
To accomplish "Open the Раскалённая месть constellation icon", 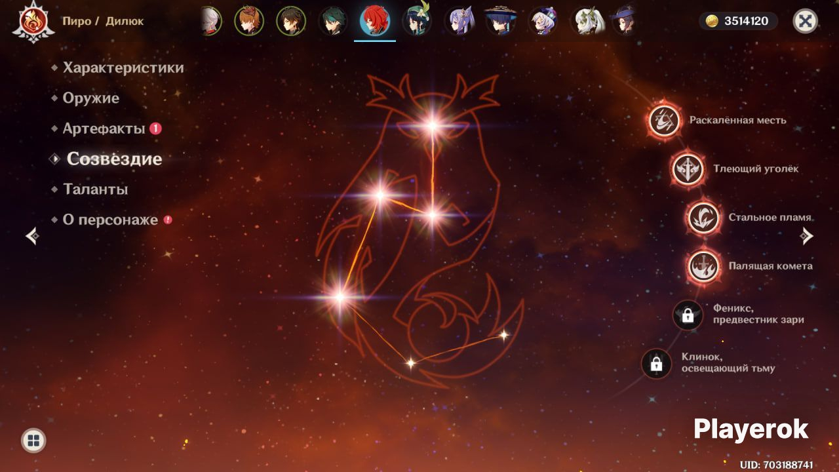I will 665,121.
